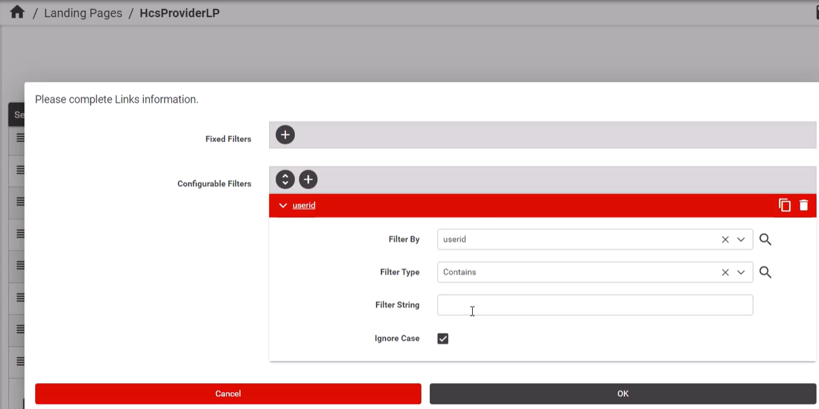
Task: Confirm with the OK button
Action: [x=622, y=393]
